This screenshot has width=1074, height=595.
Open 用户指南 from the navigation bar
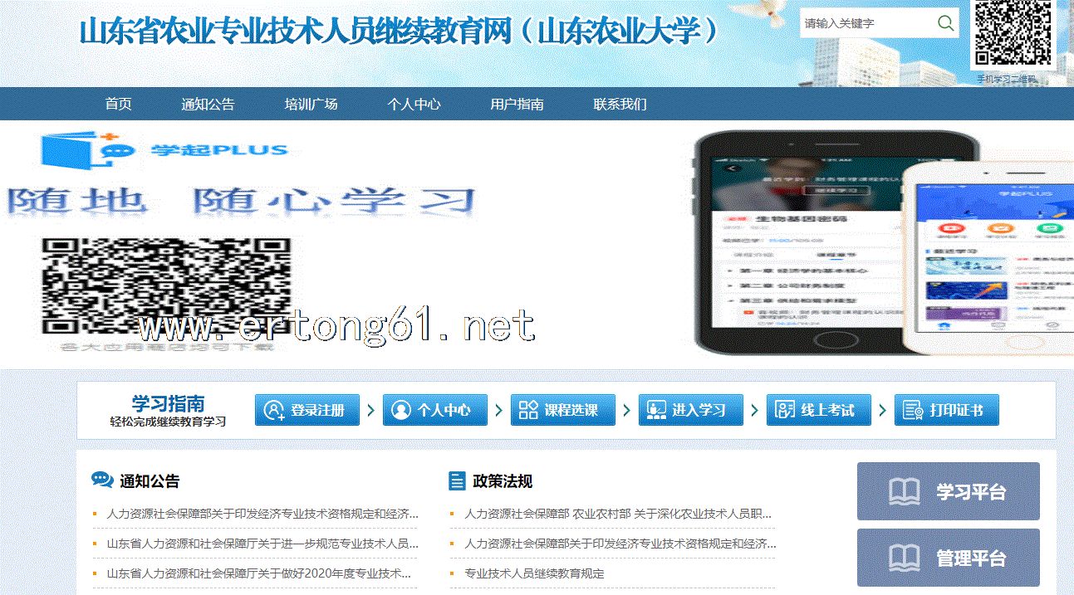[x=517, y=105]
